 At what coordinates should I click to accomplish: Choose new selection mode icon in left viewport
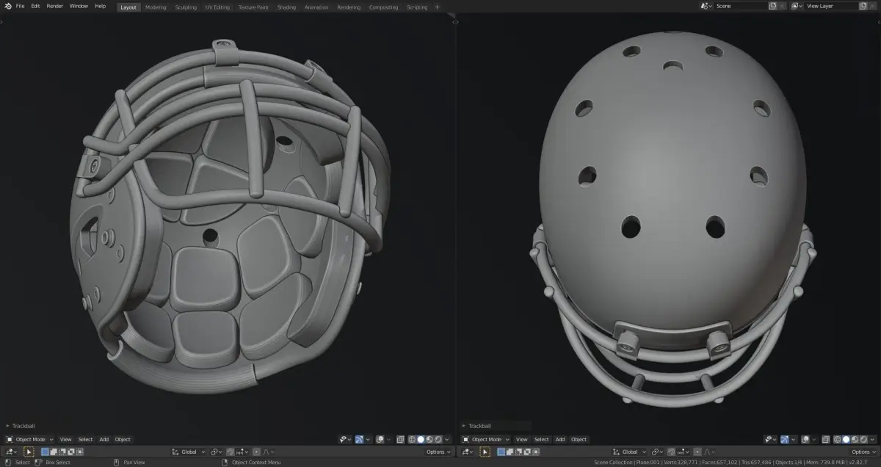[x=45, y=452]
